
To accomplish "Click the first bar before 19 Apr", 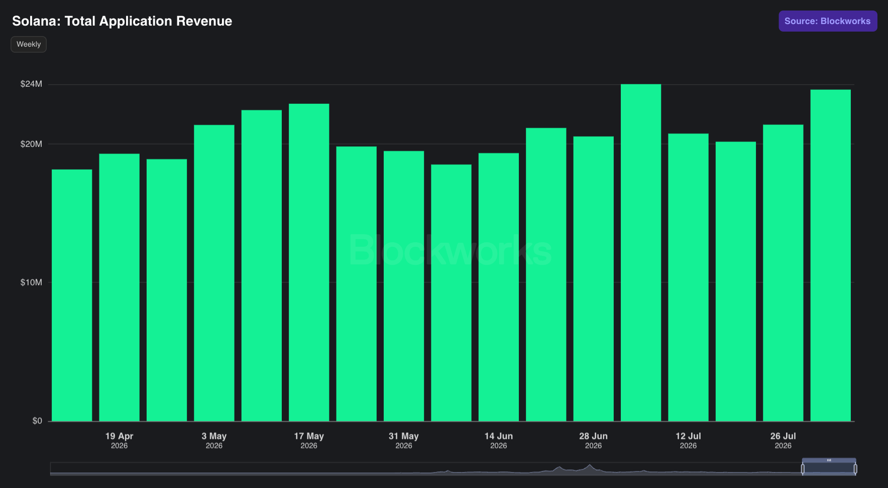I will 72,295.
